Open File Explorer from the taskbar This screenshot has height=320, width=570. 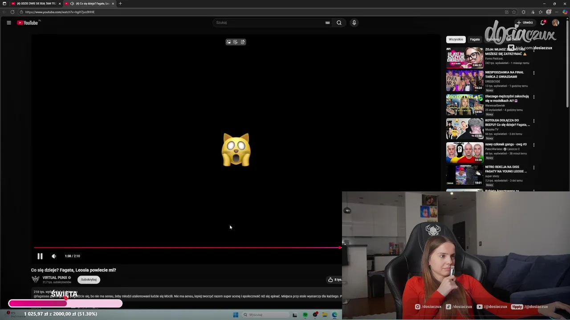click(x=325, y=315)
